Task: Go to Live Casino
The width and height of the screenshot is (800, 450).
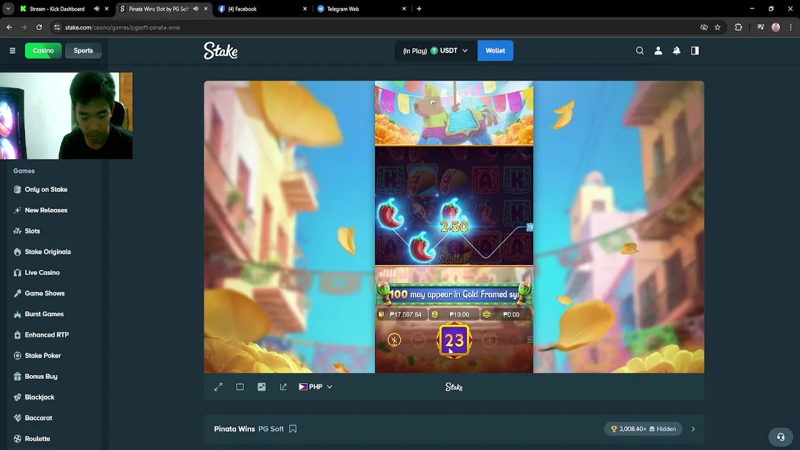Action: 42,272
